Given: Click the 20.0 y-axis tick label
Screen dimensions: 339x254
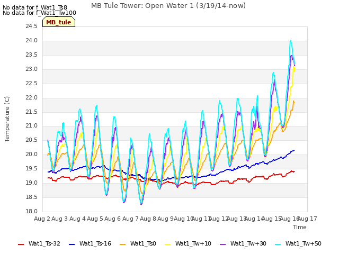Looking at the screenshot, I should [32, 154].
